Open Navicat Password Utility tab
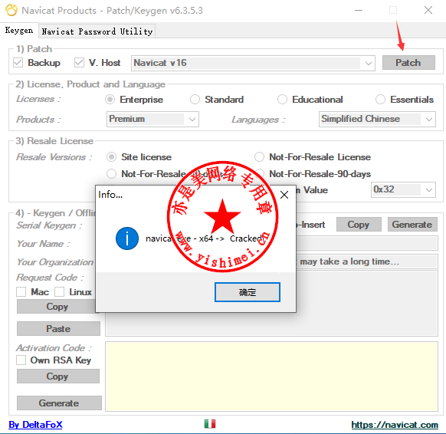Image resolution: width=446 pixels, height=434 pixels. (97, 31)
